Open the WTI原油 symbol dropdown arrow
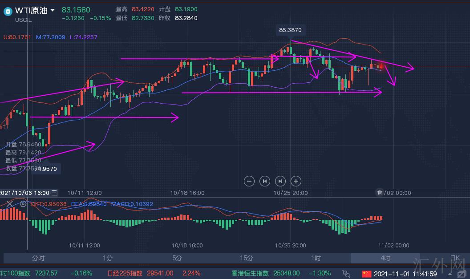 pyautogui.click(x=53, y=10)
